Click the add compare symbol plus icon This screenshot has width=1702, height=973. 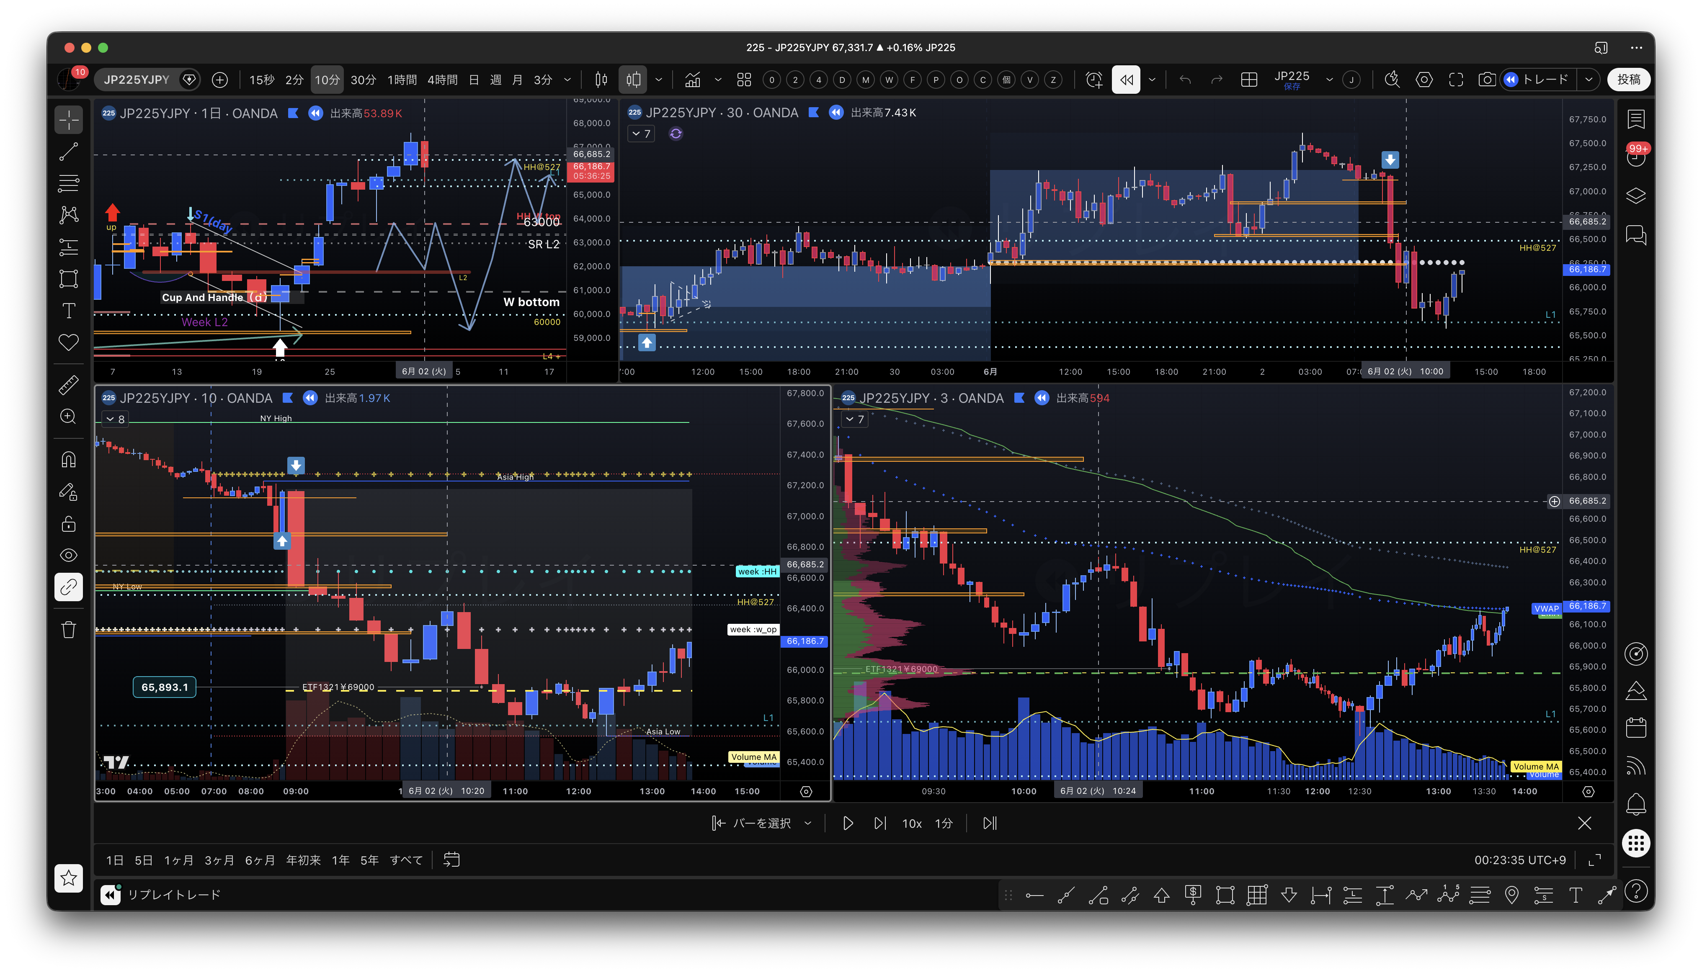coord(219,80)
